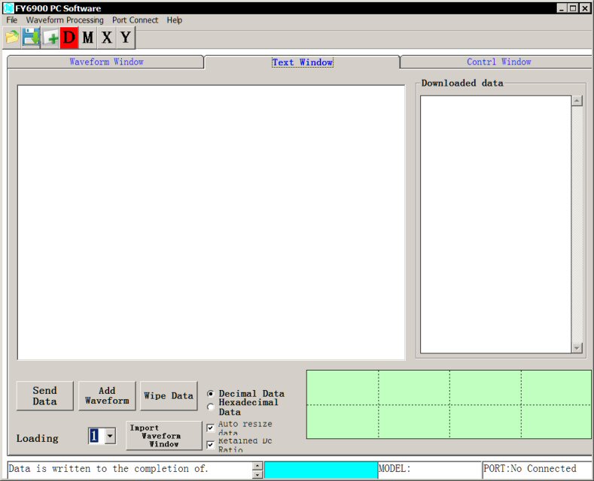Toggle the Retained DC Ratio checkbox

click(x=211, y=445)
